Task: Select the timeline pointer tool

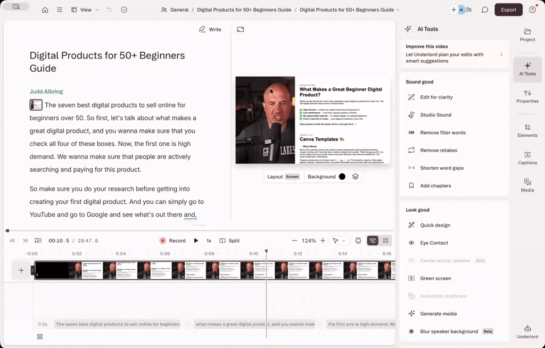Action: point(335,241)
